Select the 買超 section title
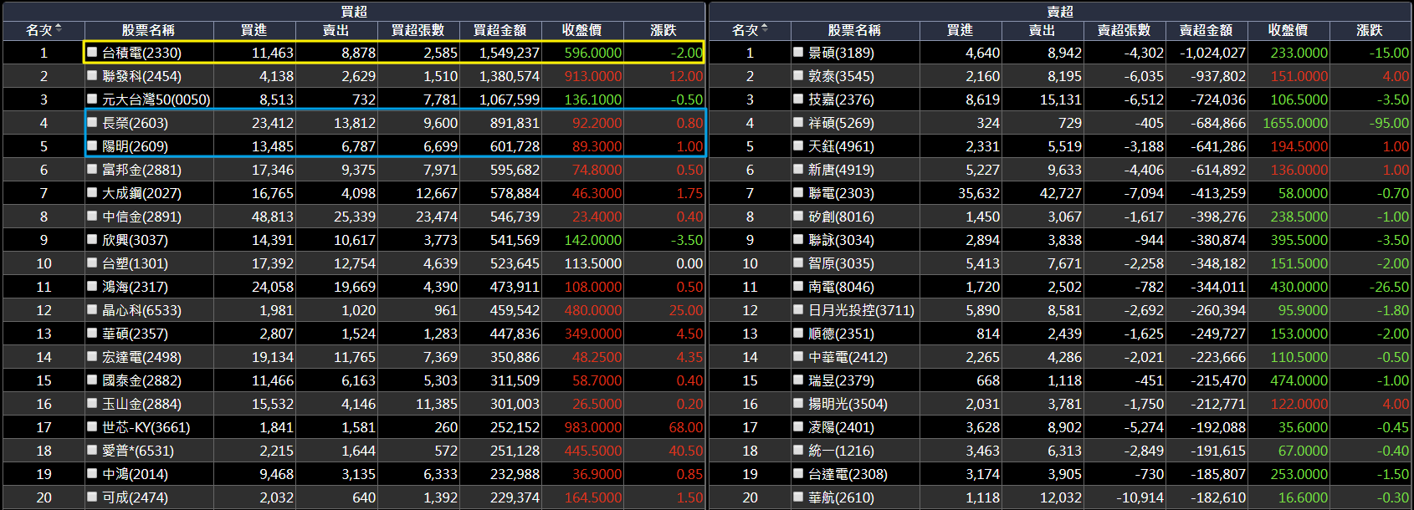Viewport: 1414px width, 510px height. pos(354,11)
